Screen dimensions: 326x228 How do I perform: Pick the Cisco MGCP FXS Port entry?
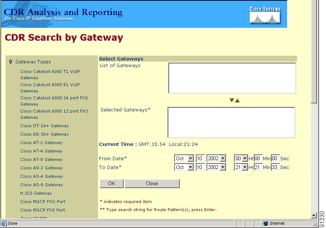point(43,210)
